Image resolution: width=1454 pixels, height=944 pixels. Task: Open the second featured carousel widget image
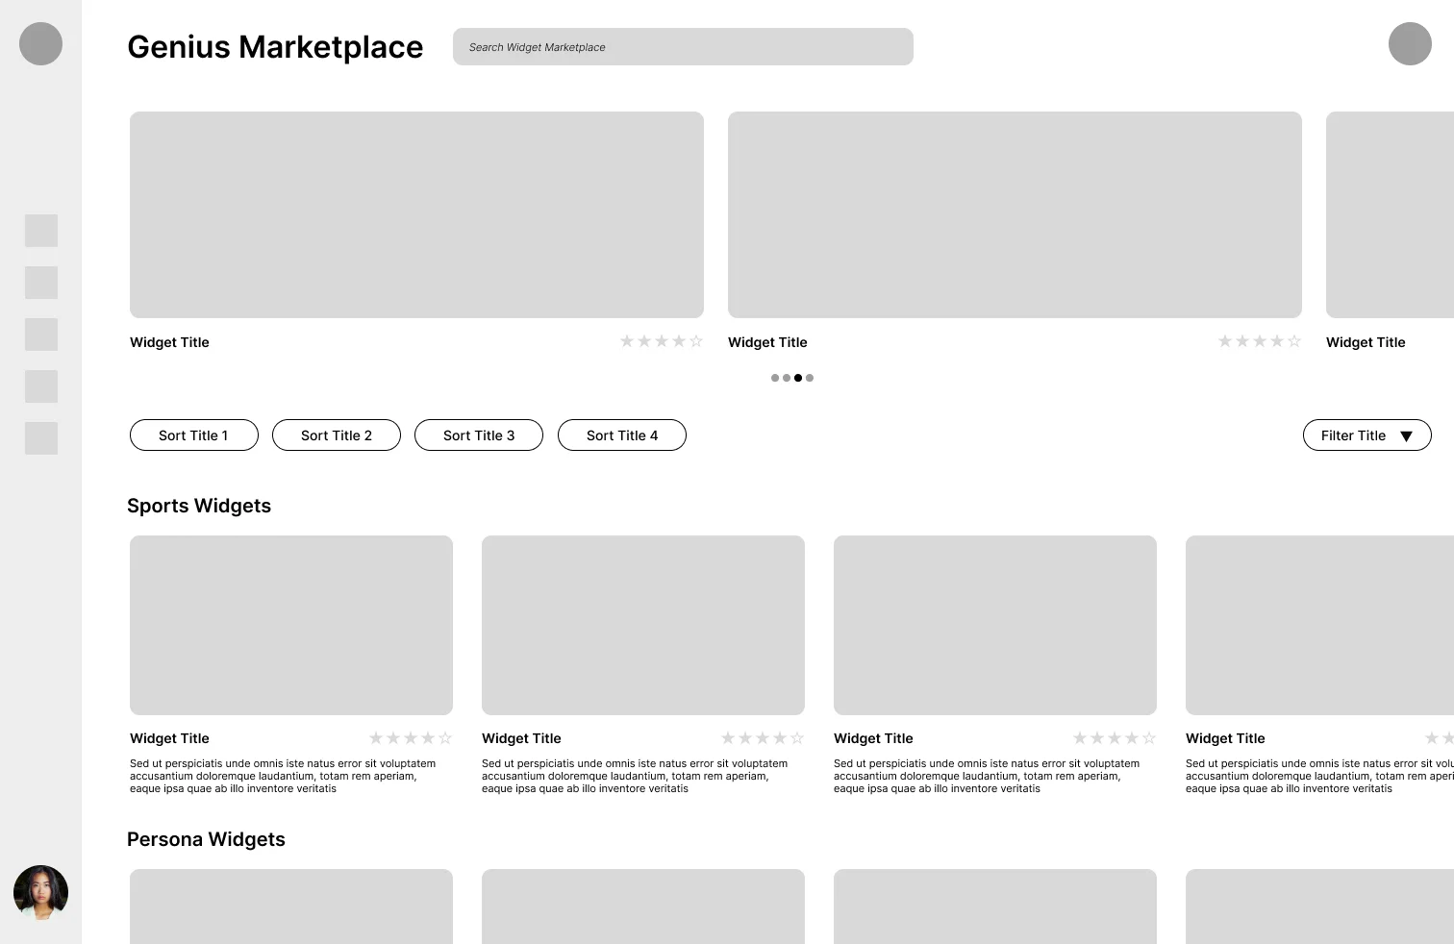coord(1015,214)
